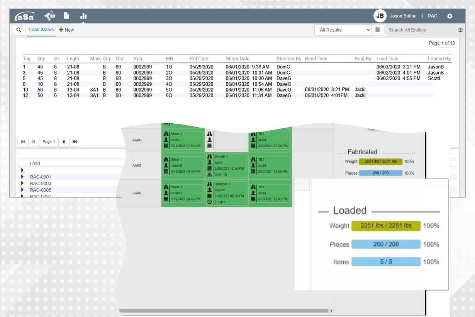Click the magnifier search icon near Load Status

point(19,30)
